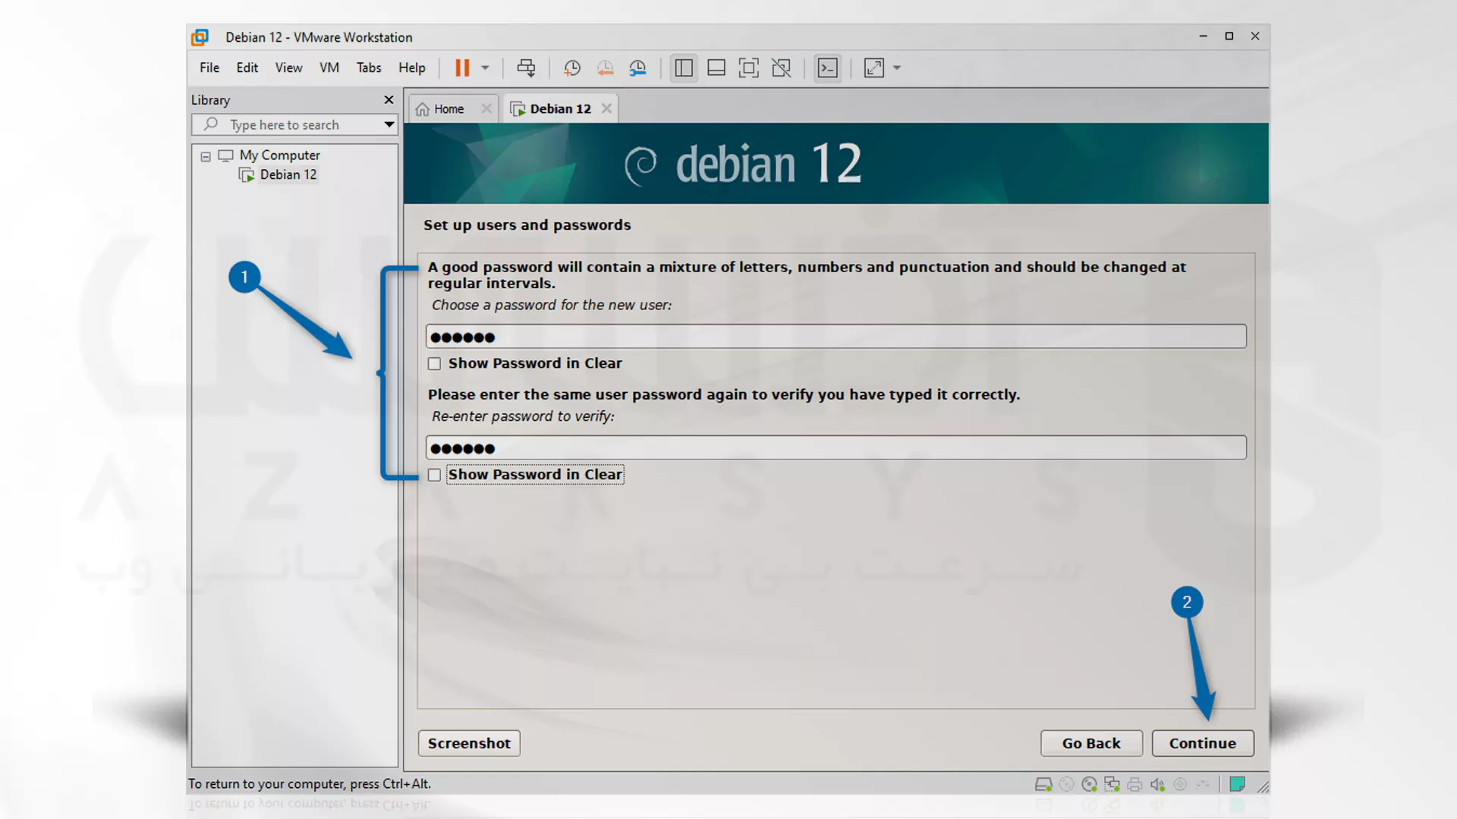Toggle the library sidebar view icon
The height and width of the screenshot is (819, 1457).
pyautogui.click(x=684, y=68)
